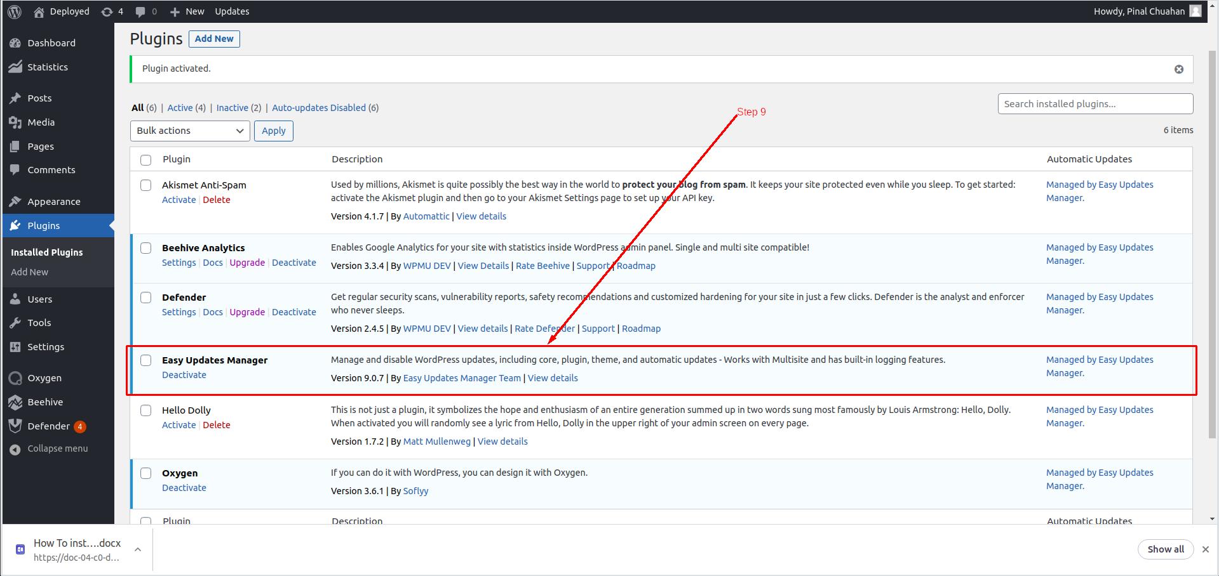Open the New content menu
The width and height of the screenshot is (1219, 576).
[187, 11]
